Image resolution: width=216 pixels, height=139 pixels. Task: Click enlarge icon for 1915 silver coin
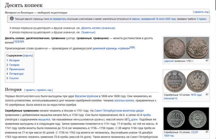coord(207,95)
